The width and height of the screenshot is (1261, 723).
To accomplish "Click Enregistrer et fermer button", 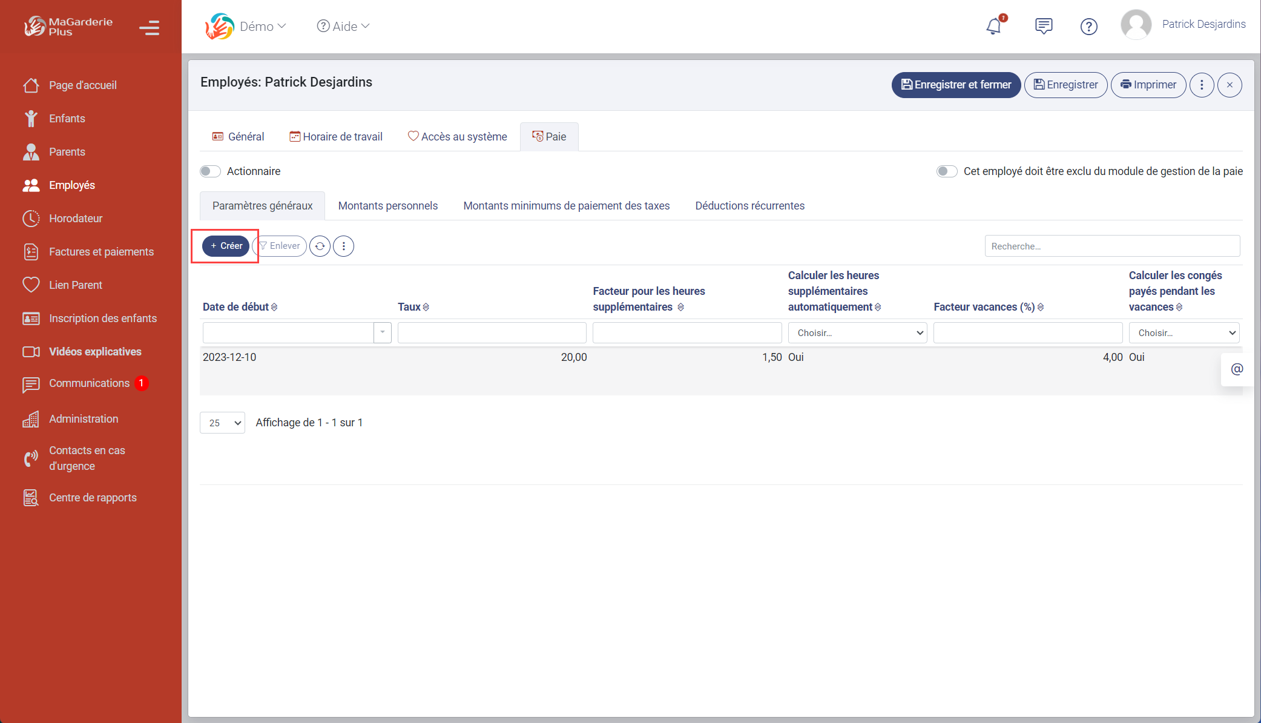I will point(956,85).
